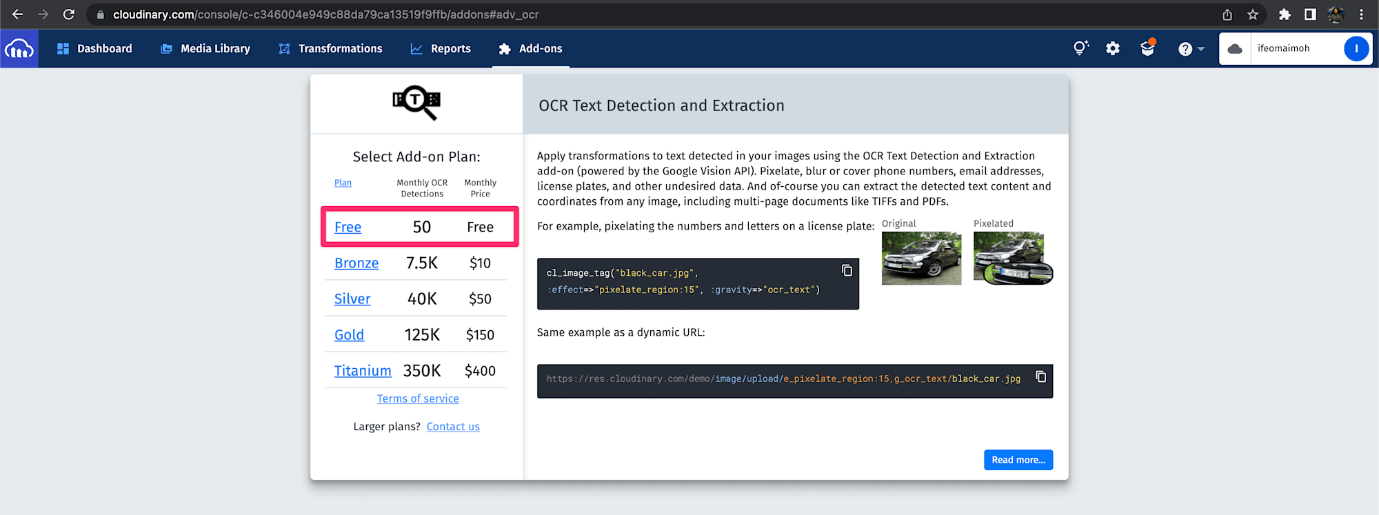1379x515 pixels.
Task: Click the 125K detections value
Action: click(x=422, y=334)
